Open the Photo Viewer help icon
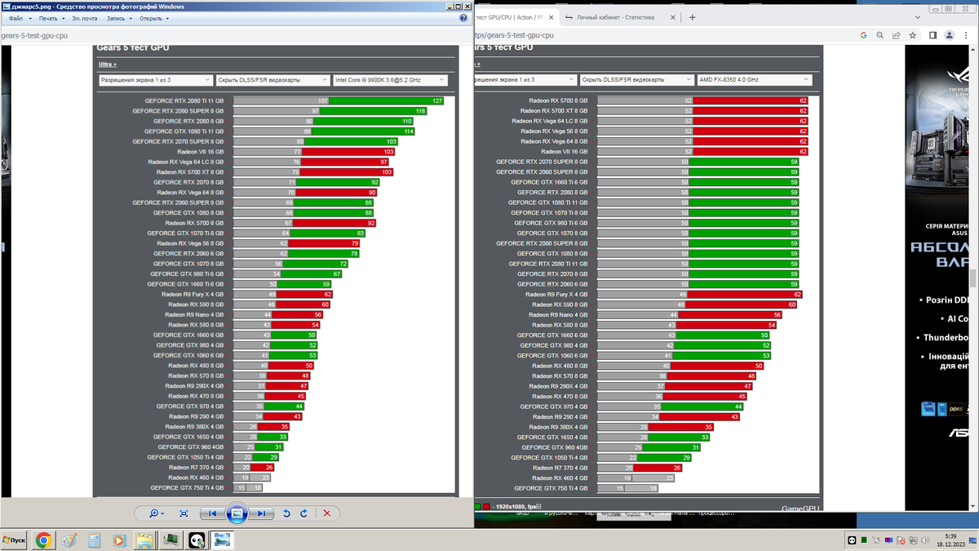 463,18
